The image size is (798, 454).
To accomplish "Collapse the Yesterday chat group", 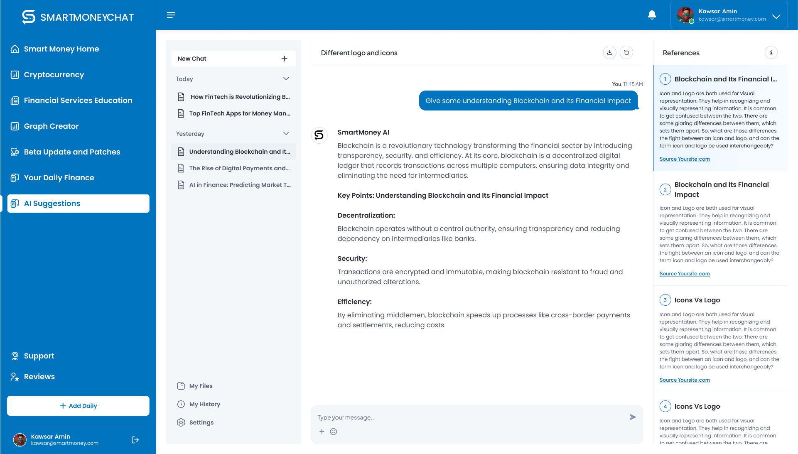I will pyautogui.click(x=286, y=133).
